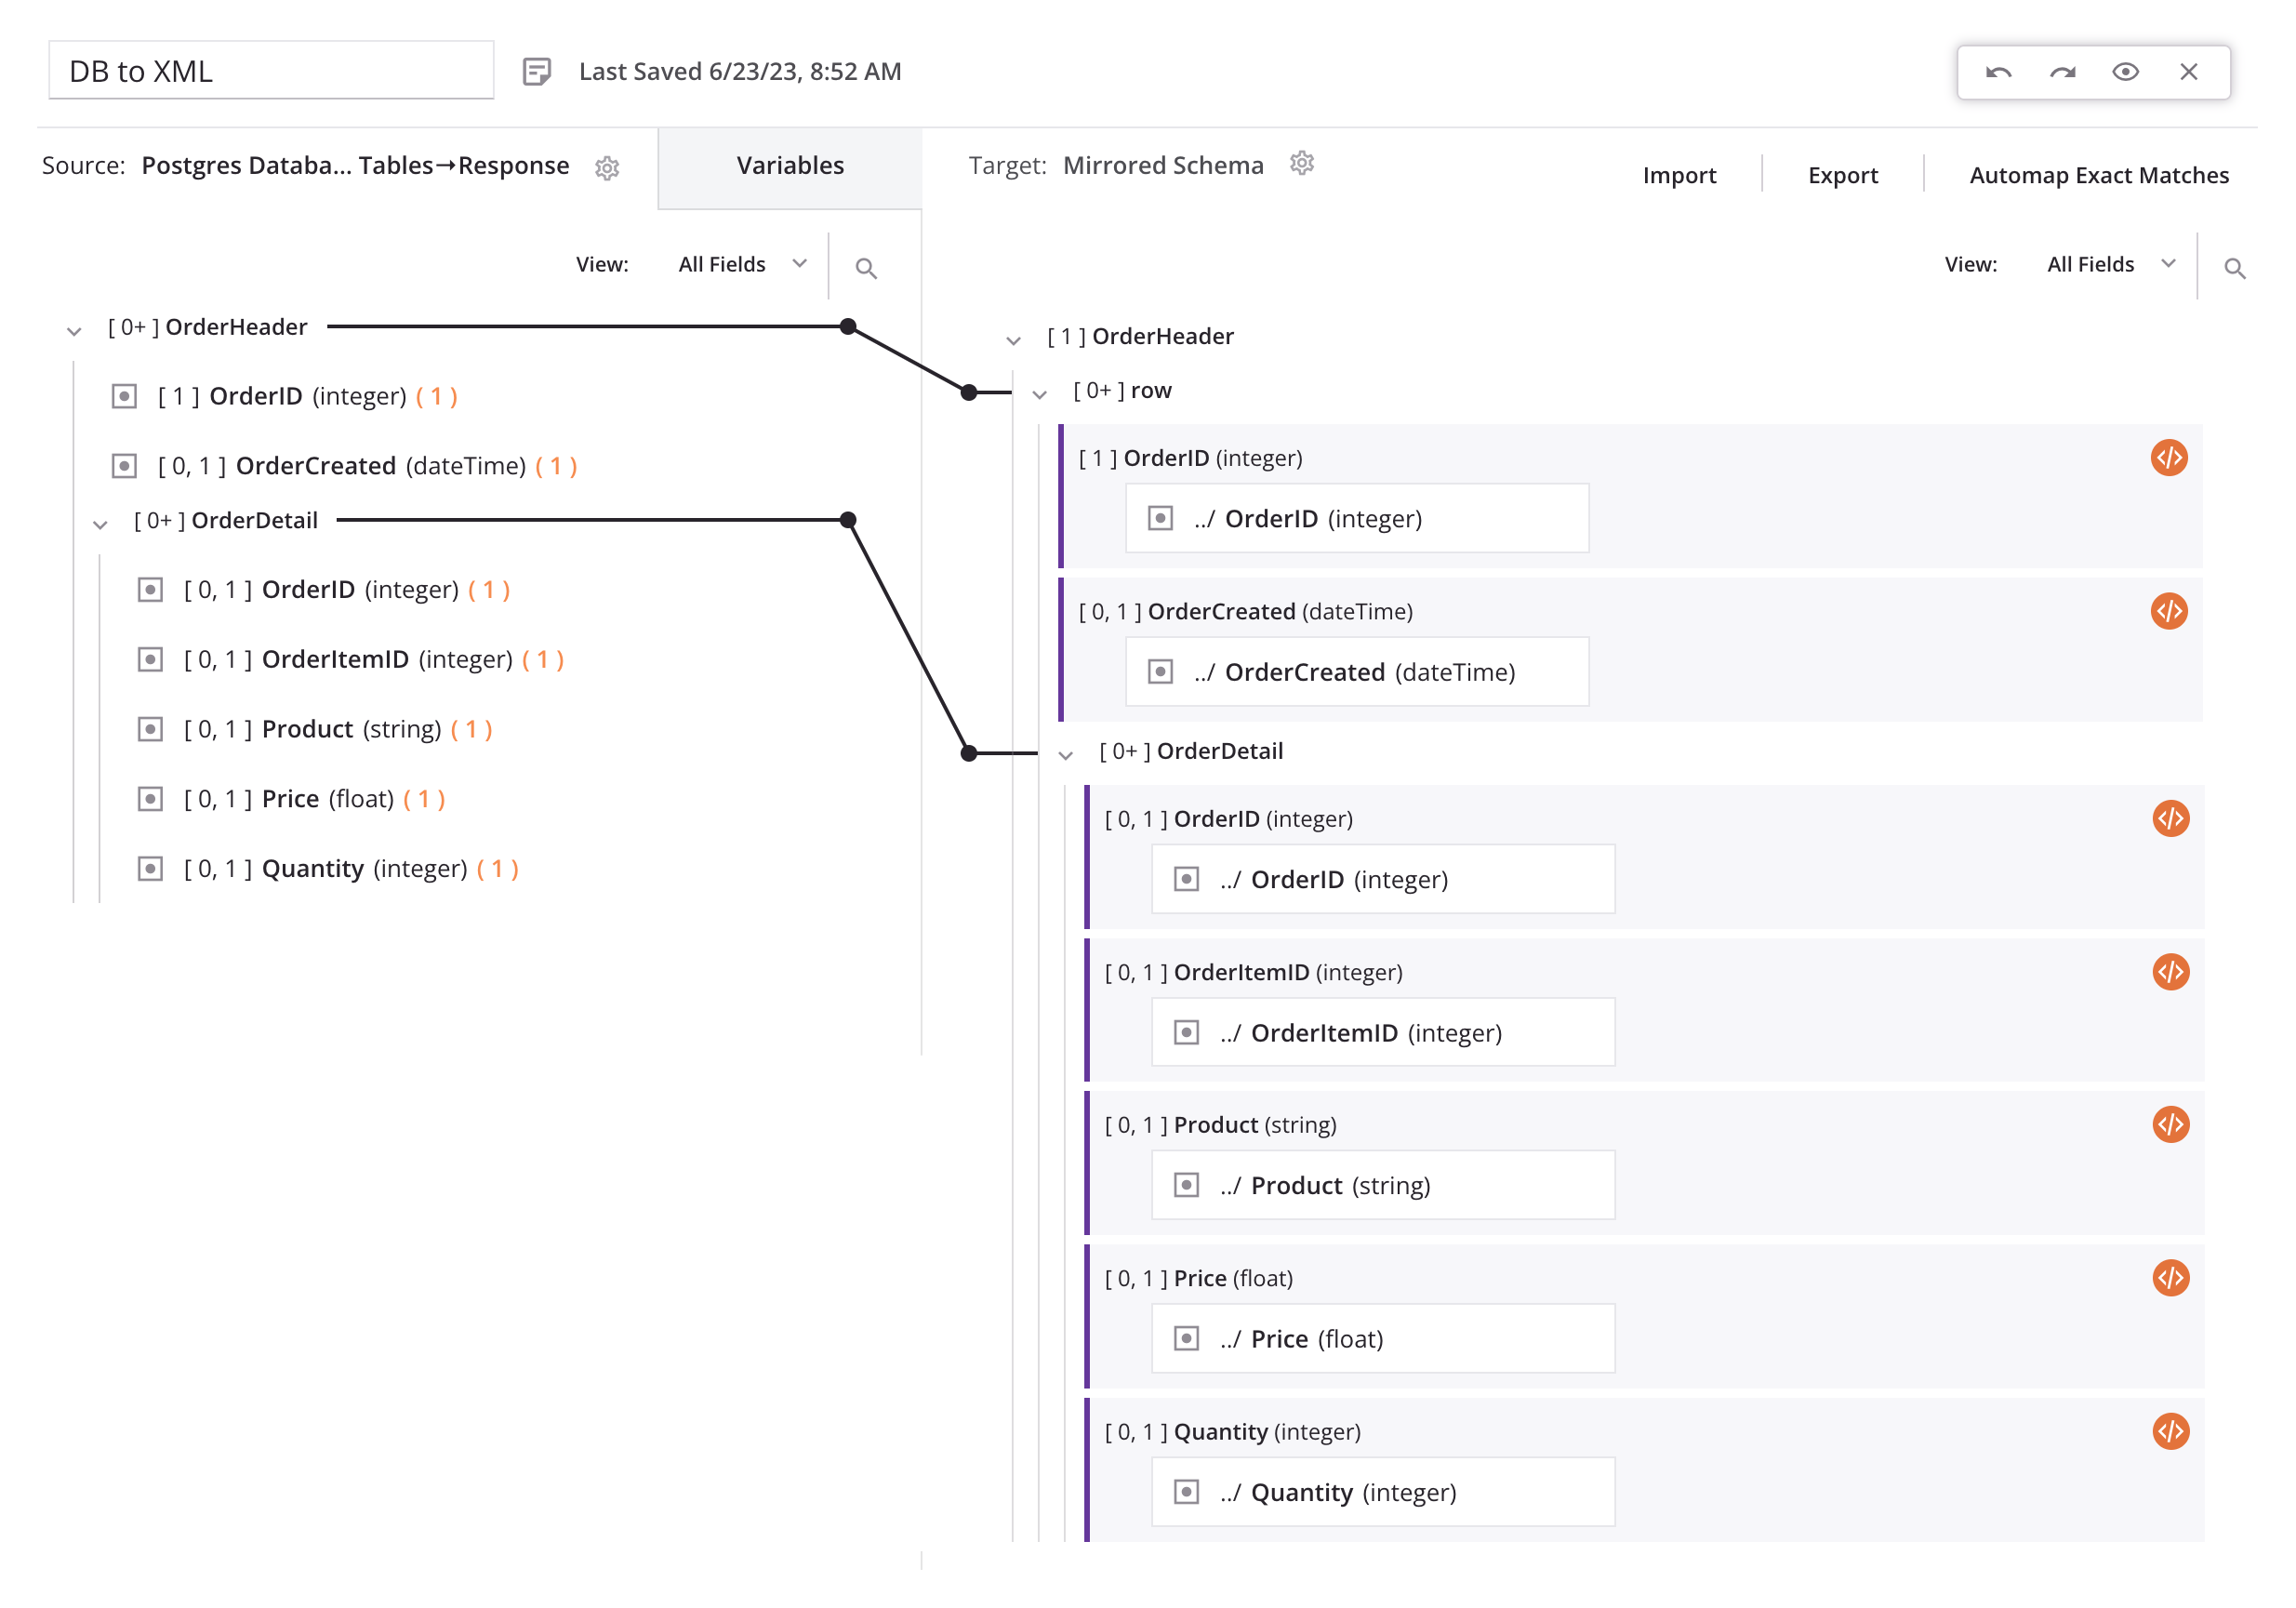Toggle the preview eye icon
Image resolution: width=2296 pixels, height=1608 pixels.
2125,72
